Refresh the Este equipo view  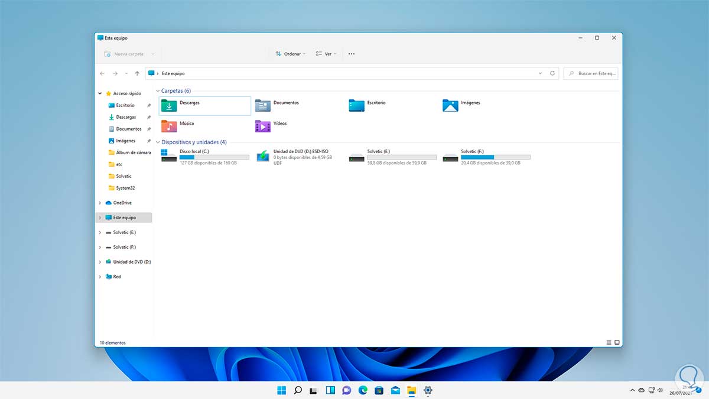552,73
